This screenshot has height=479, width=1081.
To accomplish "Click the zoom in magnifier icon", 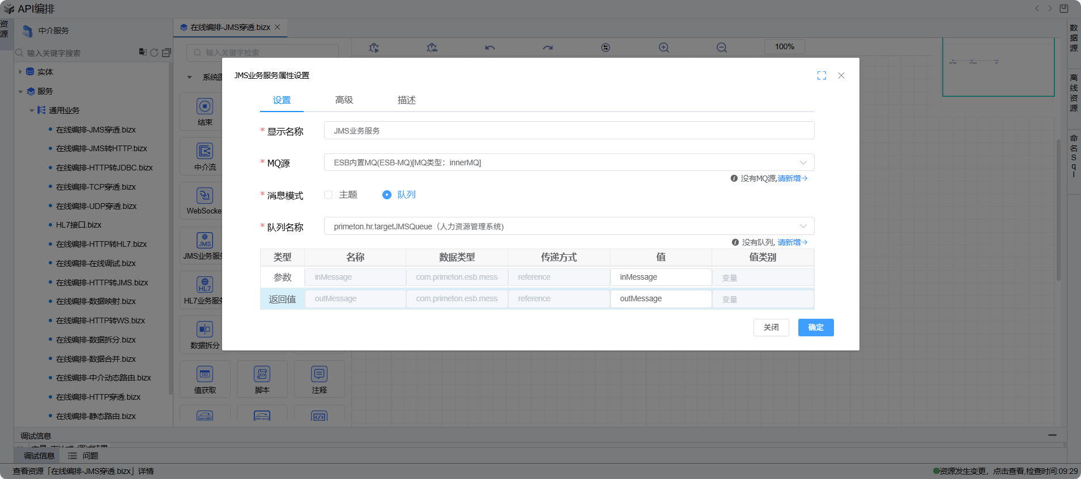I will 663,48.
